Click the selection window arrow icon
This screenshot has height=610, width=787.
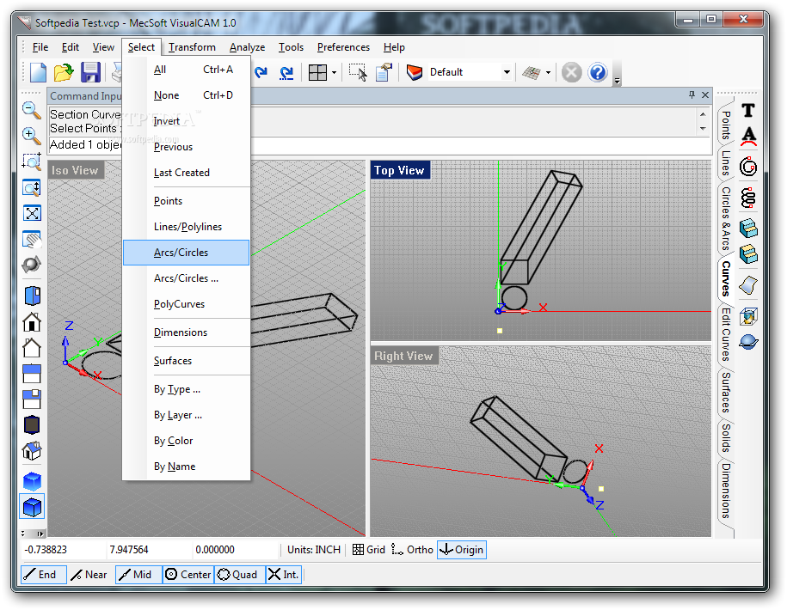pos(358,72)
